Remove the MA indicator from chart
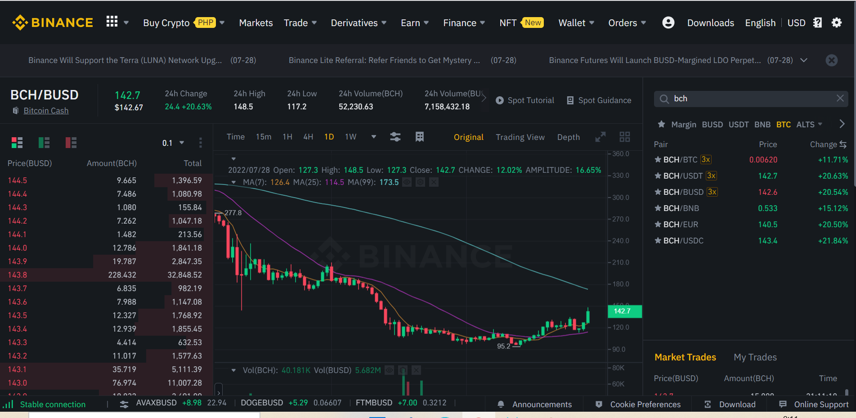The image size is (856, 418). (x=434, y=182)
